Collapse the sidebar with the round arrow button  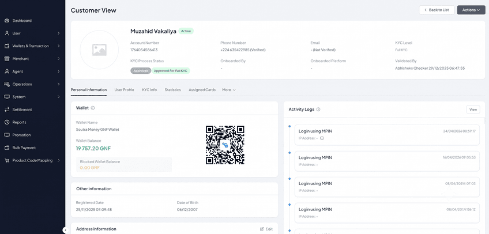coord(65,231)
